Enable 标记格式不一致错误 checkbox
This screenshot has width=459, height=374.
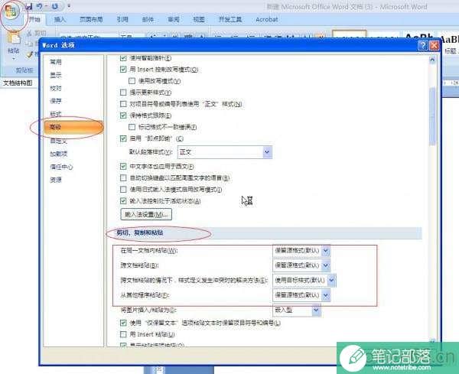(132, 127)
